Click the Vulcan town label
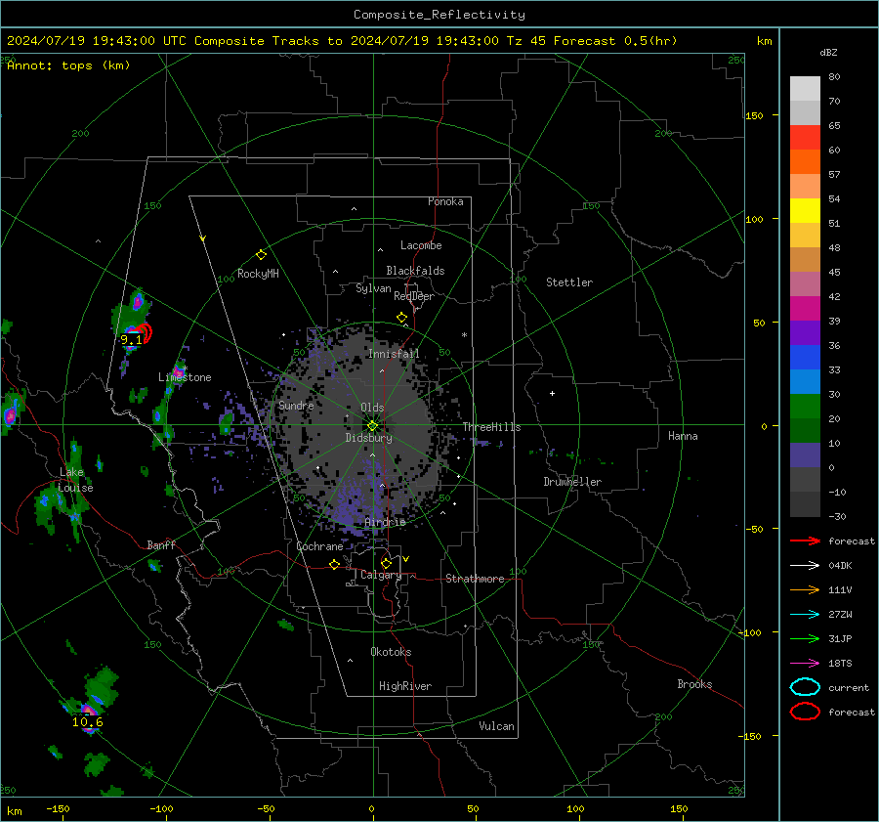Viewport: 879px width, 822px height. [x=496, y=726]
